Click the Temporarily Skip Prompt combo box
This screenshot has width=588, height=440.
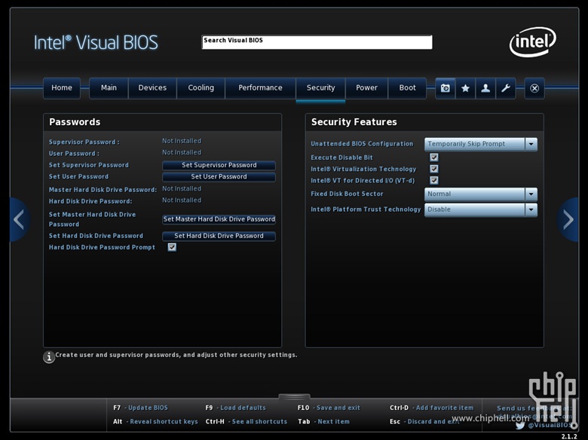481,144
